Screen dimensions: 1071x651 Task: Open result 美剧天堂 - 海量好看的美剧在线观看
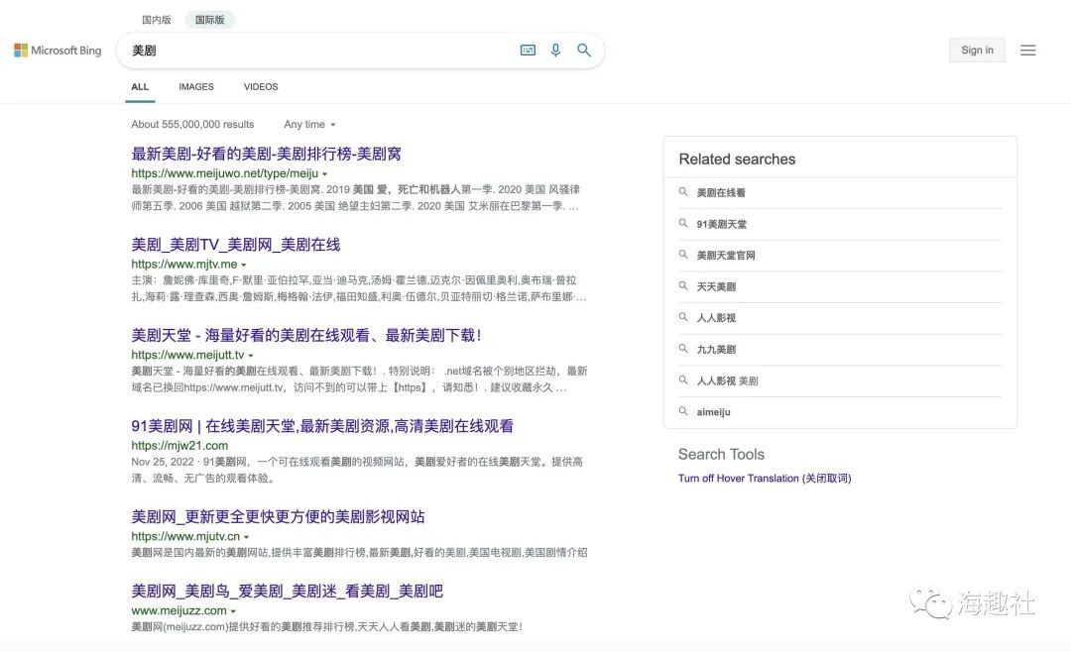[x=306, y=336]
